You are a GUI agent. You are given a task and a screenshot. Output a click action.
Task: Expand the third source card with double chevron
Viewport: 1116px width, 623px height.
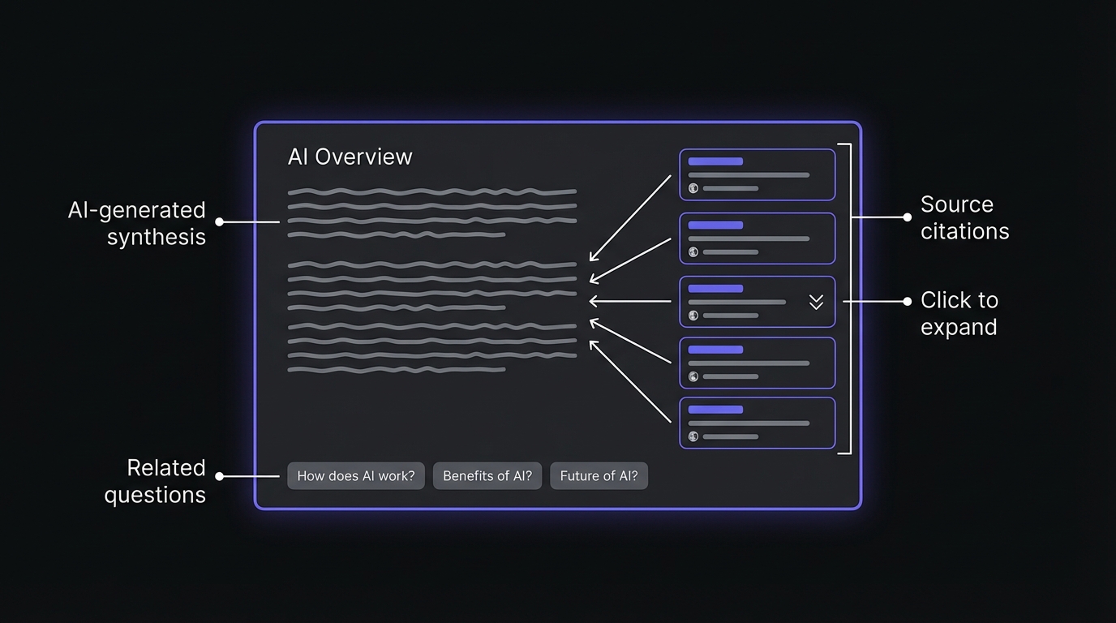[816, 303]
